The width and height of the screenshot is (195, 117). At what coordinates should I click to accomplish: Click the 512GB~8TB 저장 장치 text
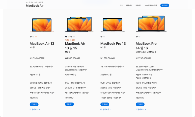pyautogui.click(x=146, y=88)
